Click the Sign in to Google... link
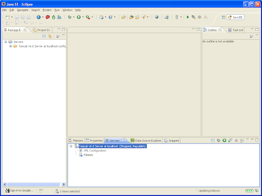 [22, 191]
